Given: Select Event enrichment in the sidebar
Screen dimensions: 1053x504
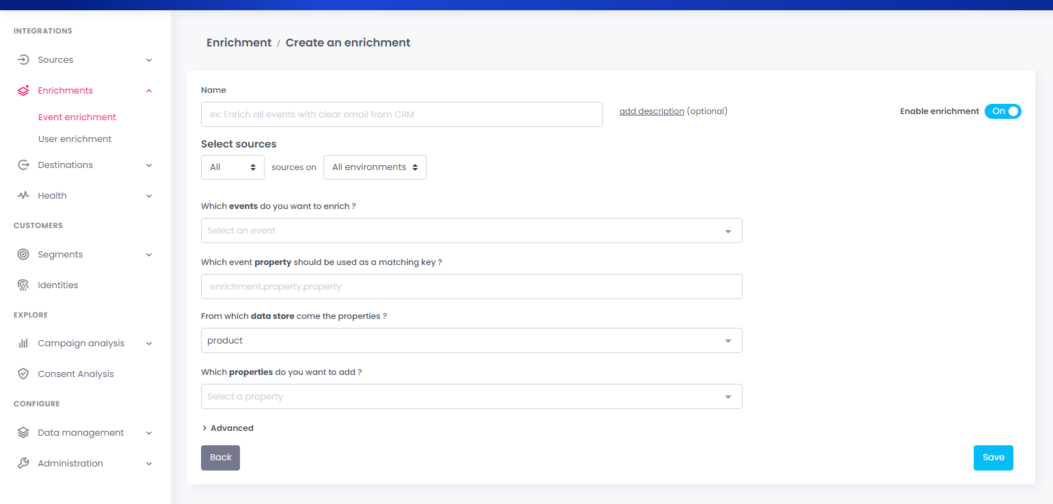Looking at the screenshot, I should (77, 117).
